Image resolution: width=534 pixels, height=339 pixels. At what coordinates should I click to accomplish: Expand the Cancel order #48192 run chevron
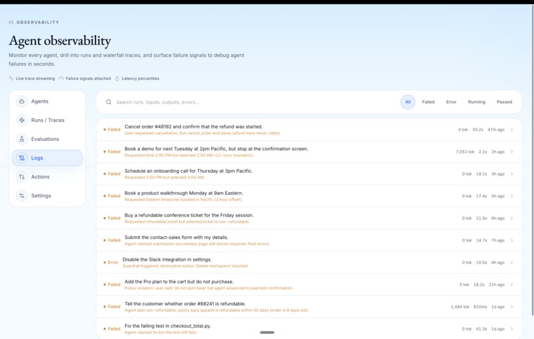point(512,130)
